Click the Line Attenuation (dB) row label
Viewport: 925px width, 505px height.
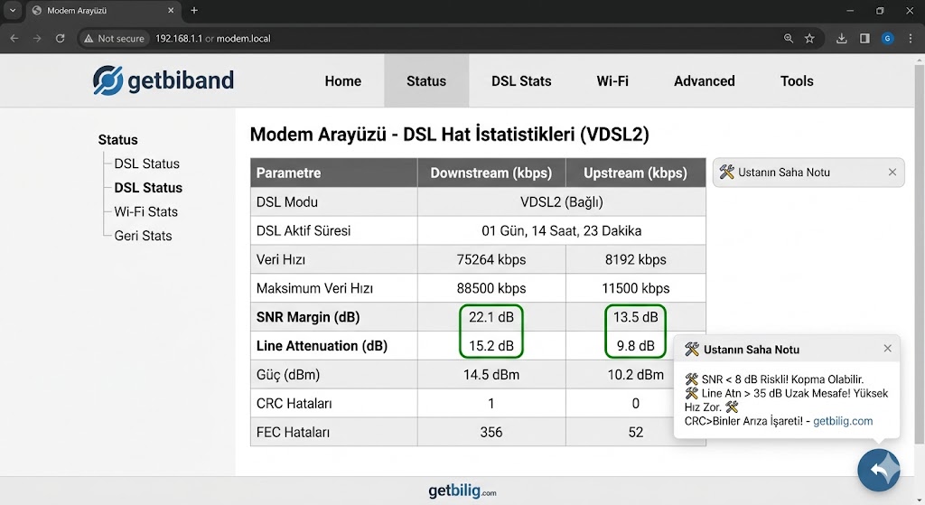click(322, 346)
